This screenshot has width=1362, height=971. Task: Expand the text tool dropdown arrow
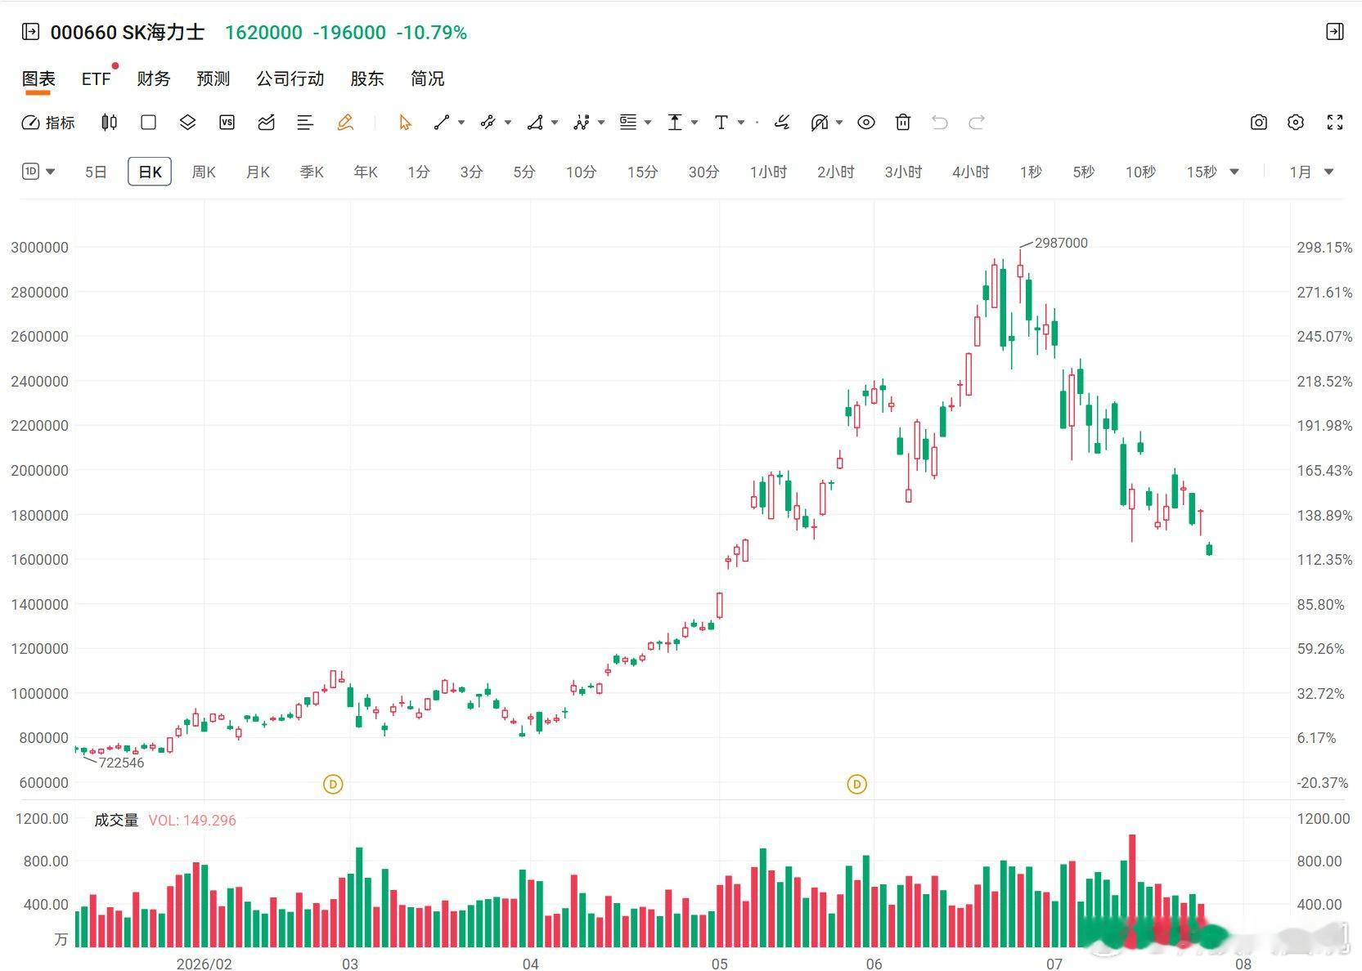[741, 123]
